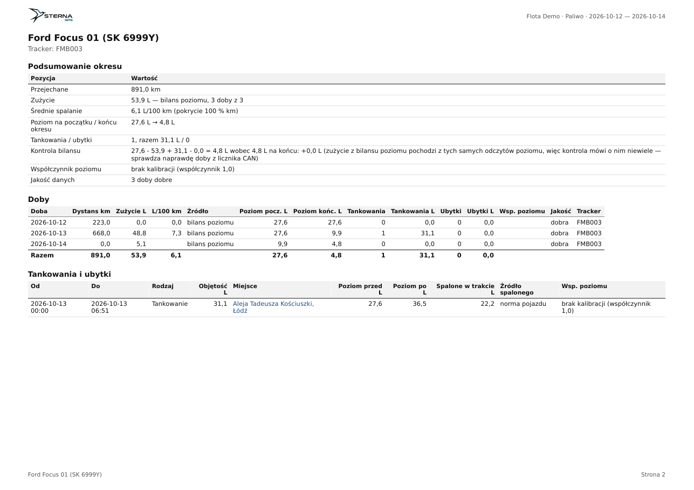Viewport: 694px width, 490px height.
Task: Click the Sterna GPS bird logo
Action: coord(51,16)
